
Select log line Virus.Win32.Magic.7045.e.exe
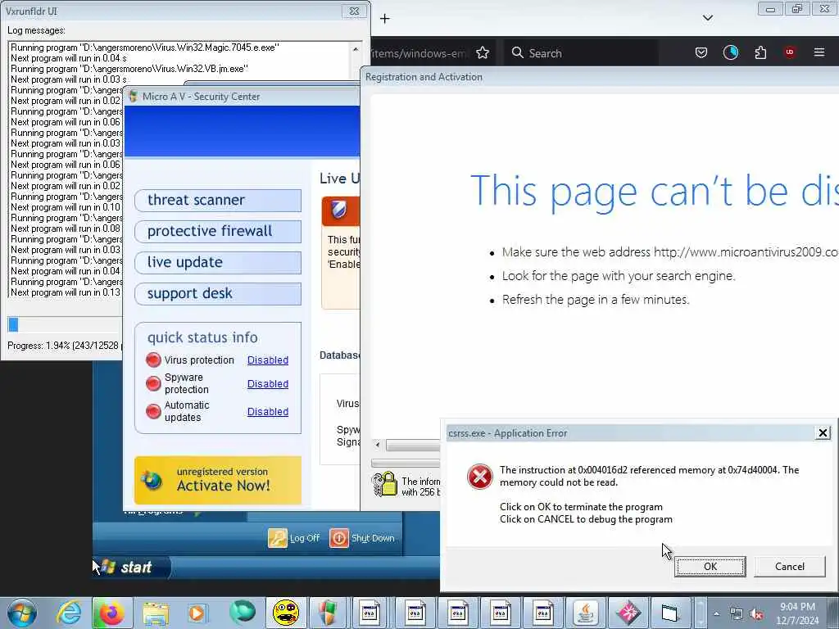(x=144, y=48)
